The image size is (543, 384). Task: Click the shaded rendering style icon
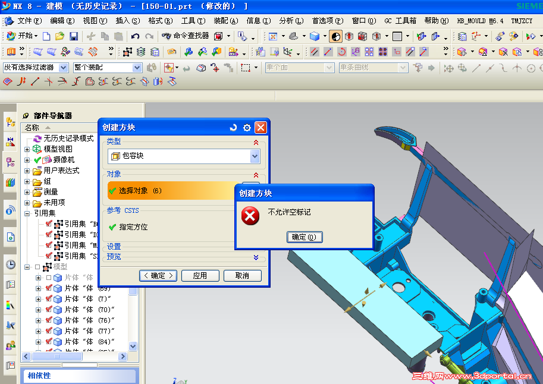coord(336,36)
